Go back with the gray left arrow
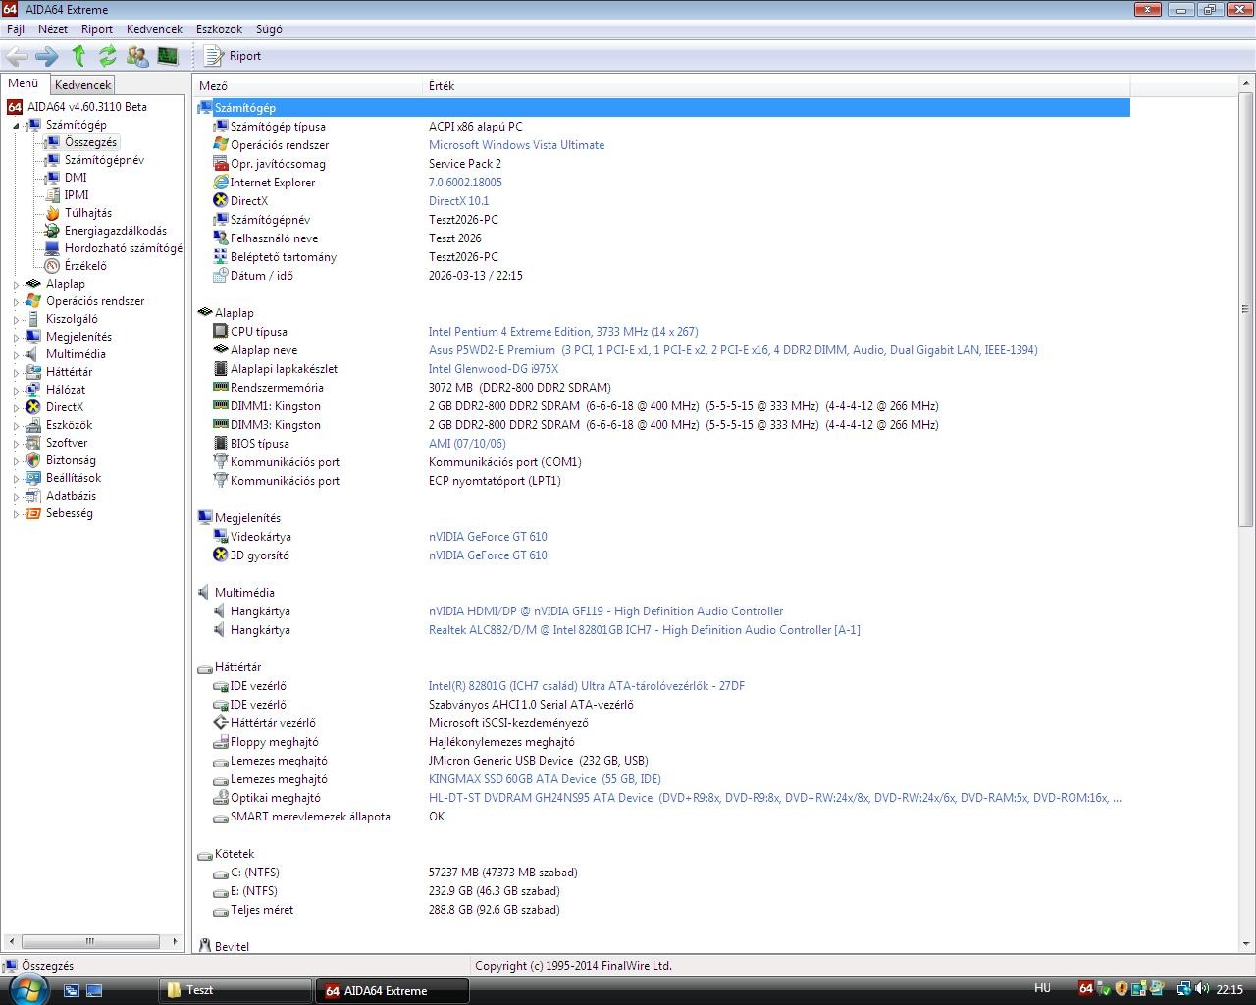 coord(17,56)
